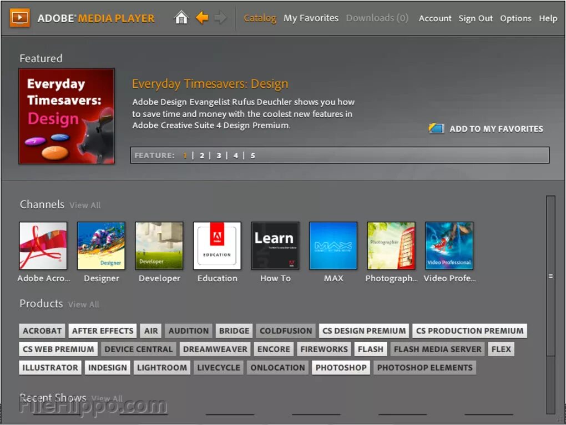Select the FLASH product tag
The width and height of the screenshot is (566, 425).
pyautogui.click(x=370, y=349)
